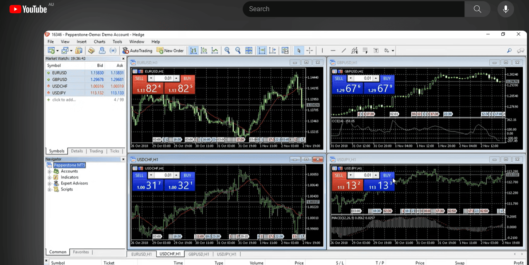
Task: Switch chart to bar chart mode
Action: [x=193, y=51]
